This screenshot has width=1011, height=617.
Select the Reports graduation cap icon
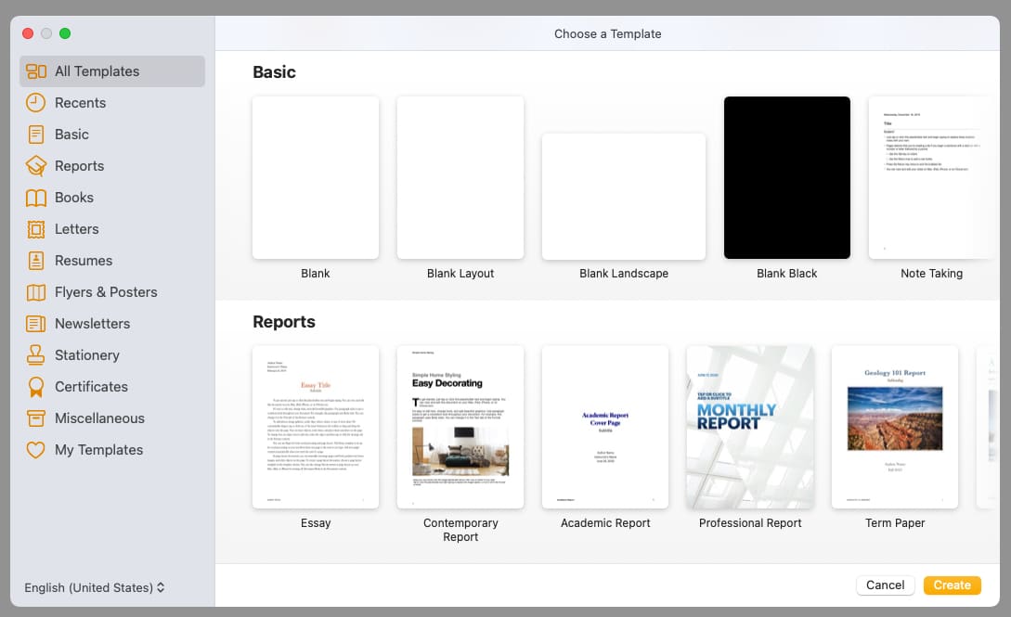tap(35, 166)
